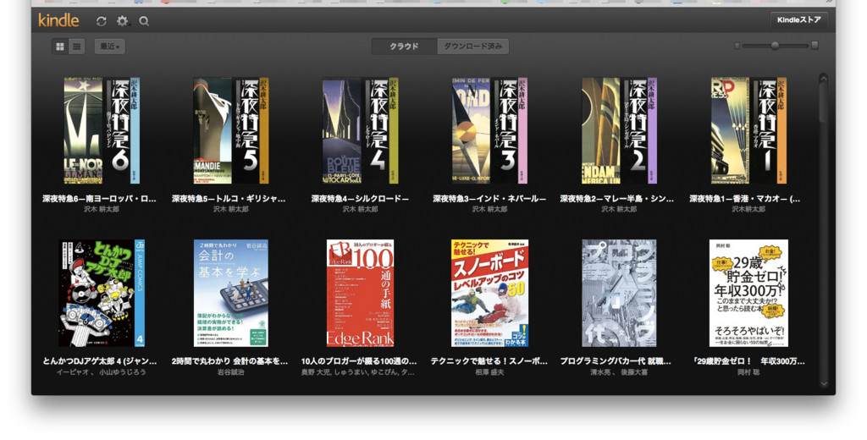Click author 相澤 盛夫
The height and width of the screenshot is (440, 867).
click(x=489, y=372)
